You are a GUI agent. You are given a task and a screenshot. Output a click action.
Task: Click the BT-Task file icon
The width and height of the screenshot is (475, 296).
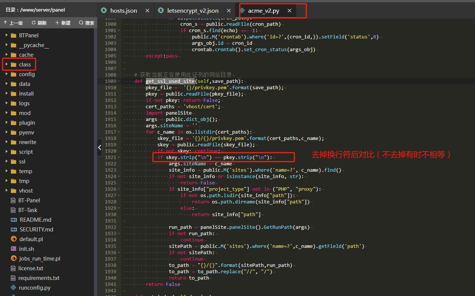[x=13, y=210]
